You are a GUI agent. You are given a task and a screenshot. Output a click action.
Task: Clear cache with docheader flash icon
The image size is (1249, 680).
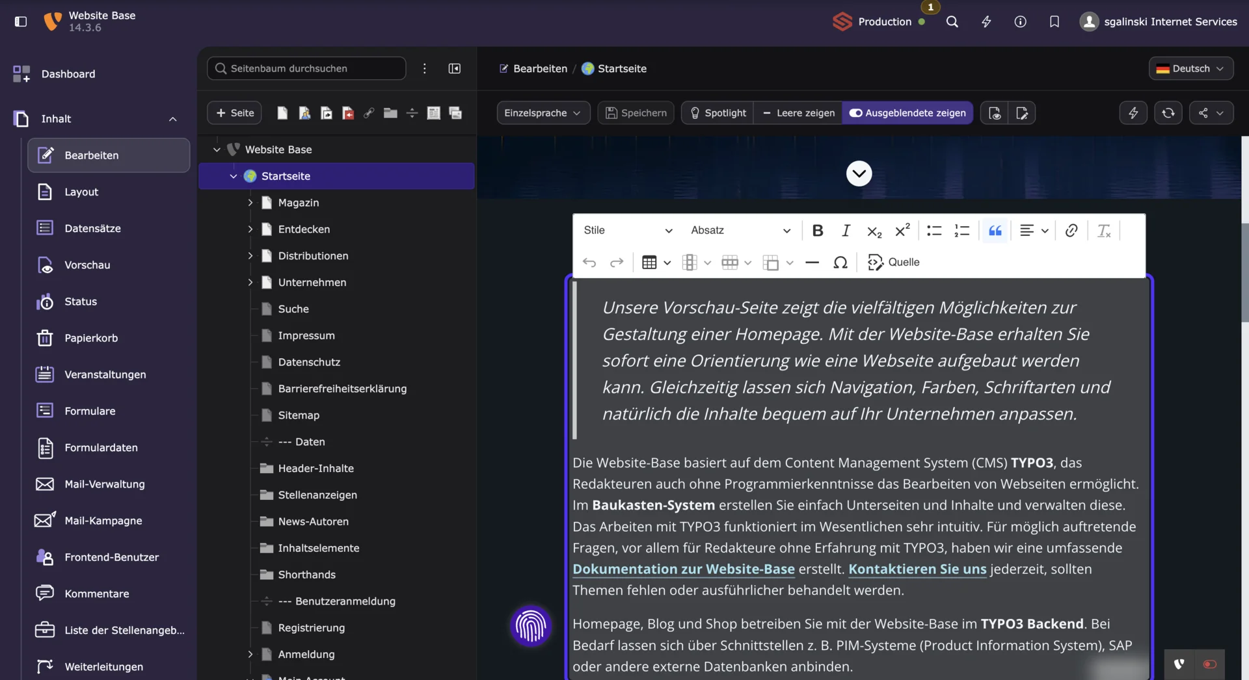(x=1133, y=112)
